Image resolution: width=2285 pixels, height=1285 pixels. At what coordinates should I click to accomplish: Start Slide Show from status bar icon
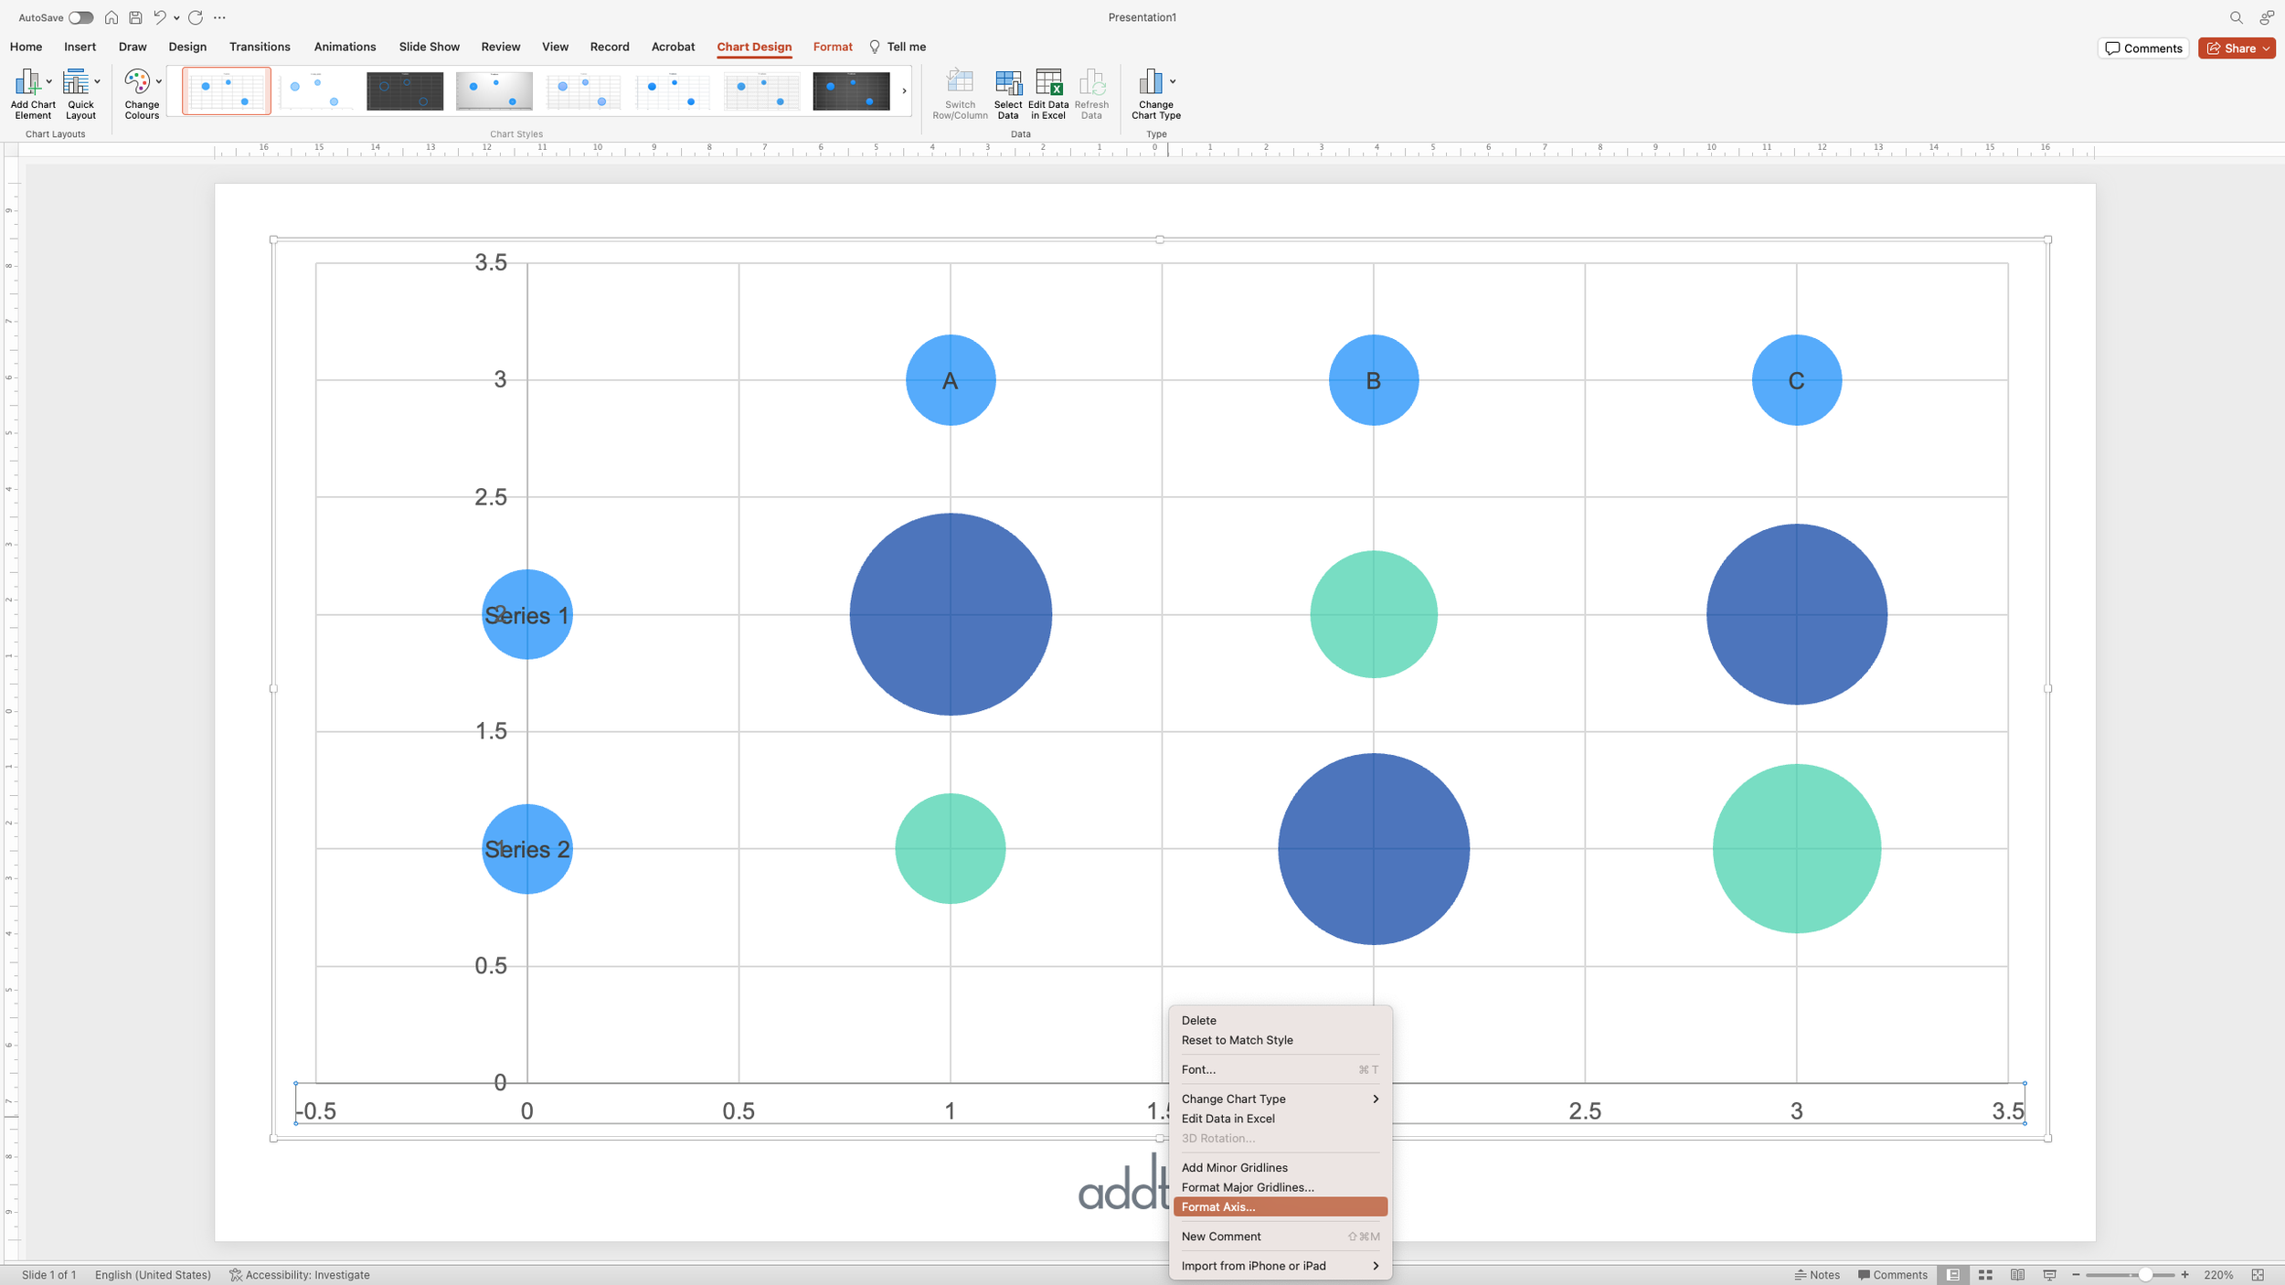pyautogui.click(x=2050, y=1275)
